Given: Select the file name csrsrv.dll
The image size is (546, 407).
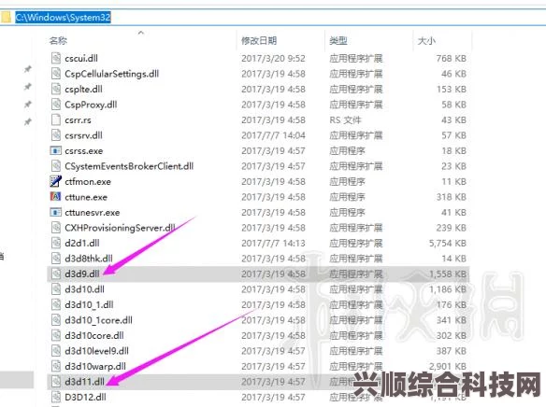Looking at the screenshot, I should tap(83, 135).
